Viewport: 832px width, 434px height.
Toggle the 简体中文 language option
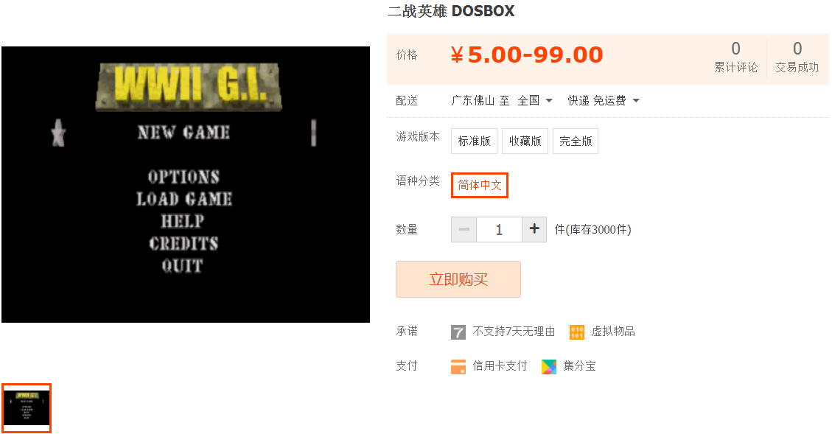tap(480, 185)
